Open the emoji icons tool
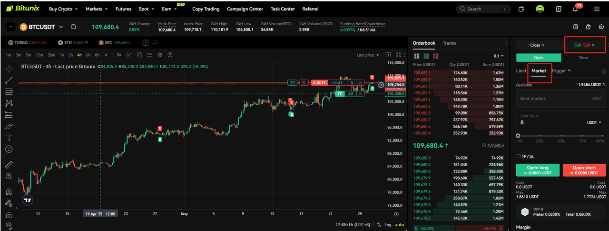This screenshot has height=231, width=609. click(x=9, y=149)
